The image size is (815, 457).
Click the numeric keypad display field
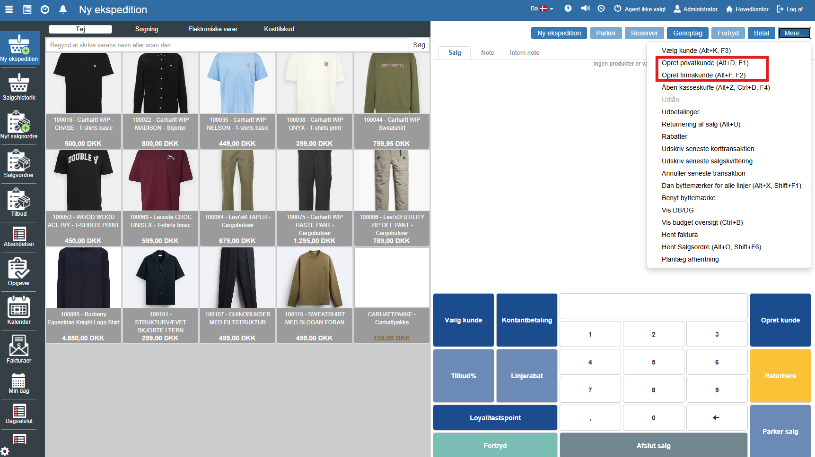[654, 306]
